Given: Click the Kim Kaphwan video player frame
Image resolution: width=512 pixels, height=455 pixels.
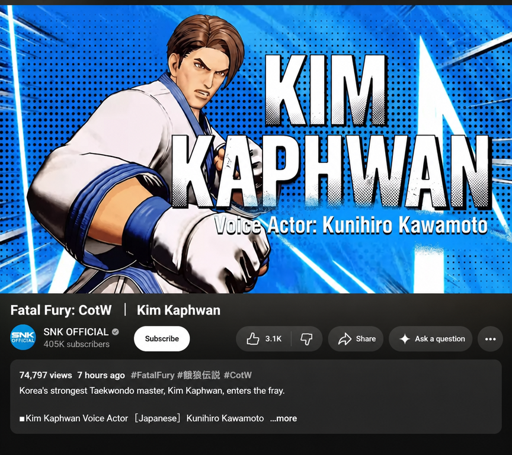Looking at the screenshot, I should pyautogui.click(x=256, y=149).
